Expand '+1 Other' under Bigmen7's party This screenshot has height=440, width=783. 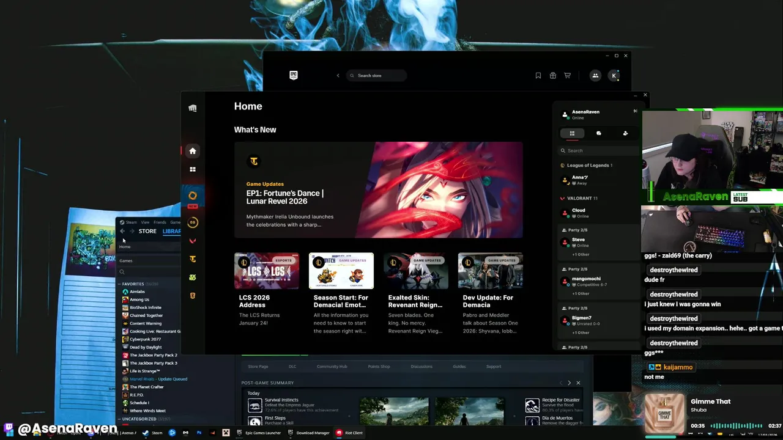click(581, 332)
